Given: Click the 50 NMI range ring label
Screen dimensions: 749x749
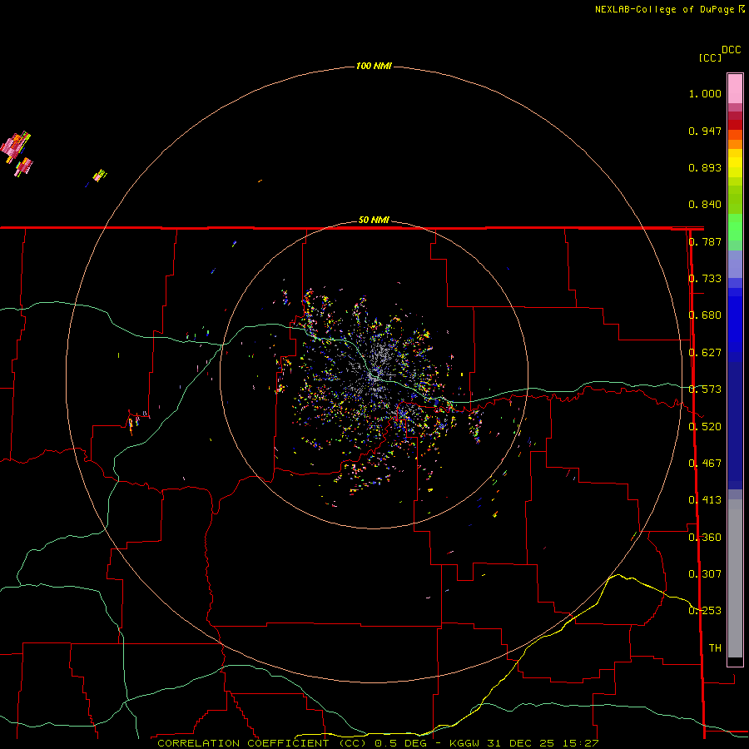Looking at the screenshot, I should (374, 220).
